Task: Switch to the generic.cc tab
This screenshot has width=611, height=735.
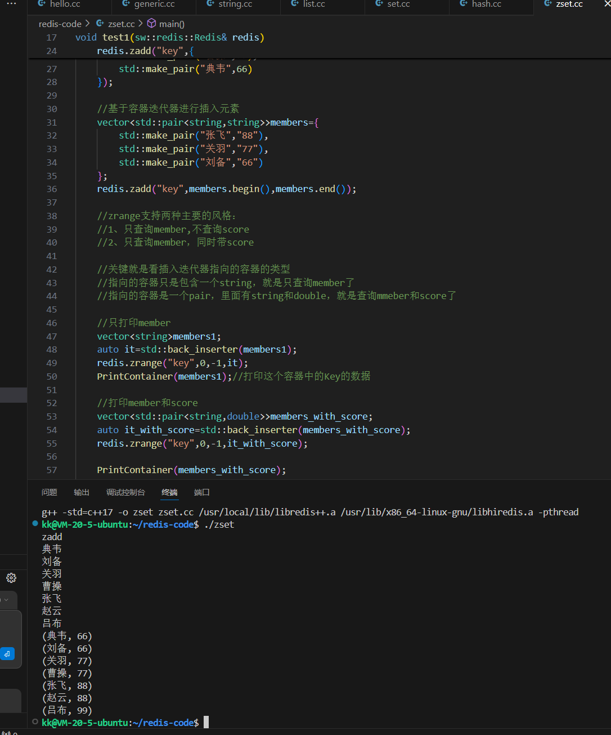Action: [154, 4]
